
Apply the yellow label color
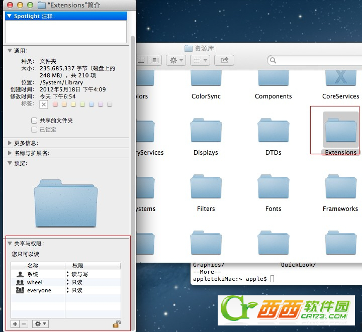(x=73, y=104)
